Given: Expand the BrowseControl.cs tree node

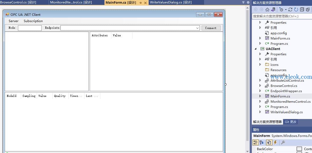Looking at the screenshot, I should [x=260, y=86].
